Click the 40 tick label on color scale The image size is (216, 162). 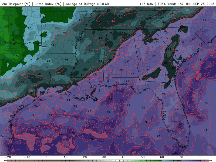(123, 157)
